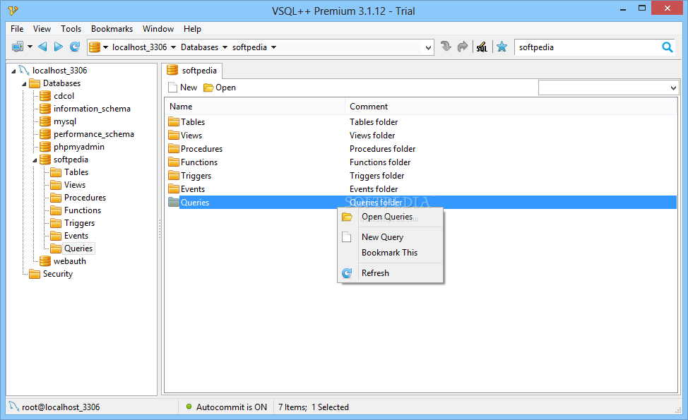This screenshot has width=688, height=420.
Task: Open the SQL editor icon
Action: (482, 47)
